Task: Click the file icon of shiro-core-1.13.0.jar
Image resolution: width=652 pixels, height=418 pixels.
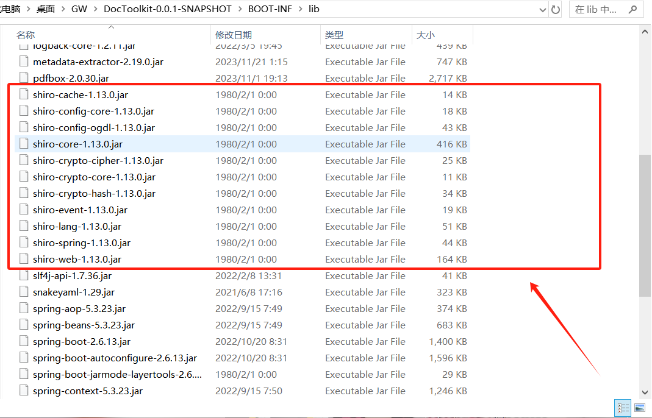Action: pos(24,144)
